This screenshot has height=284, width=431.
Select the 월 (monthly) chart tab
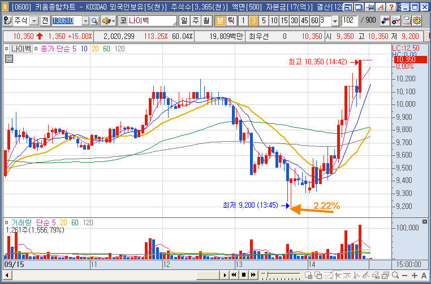(x=206, y=20)
